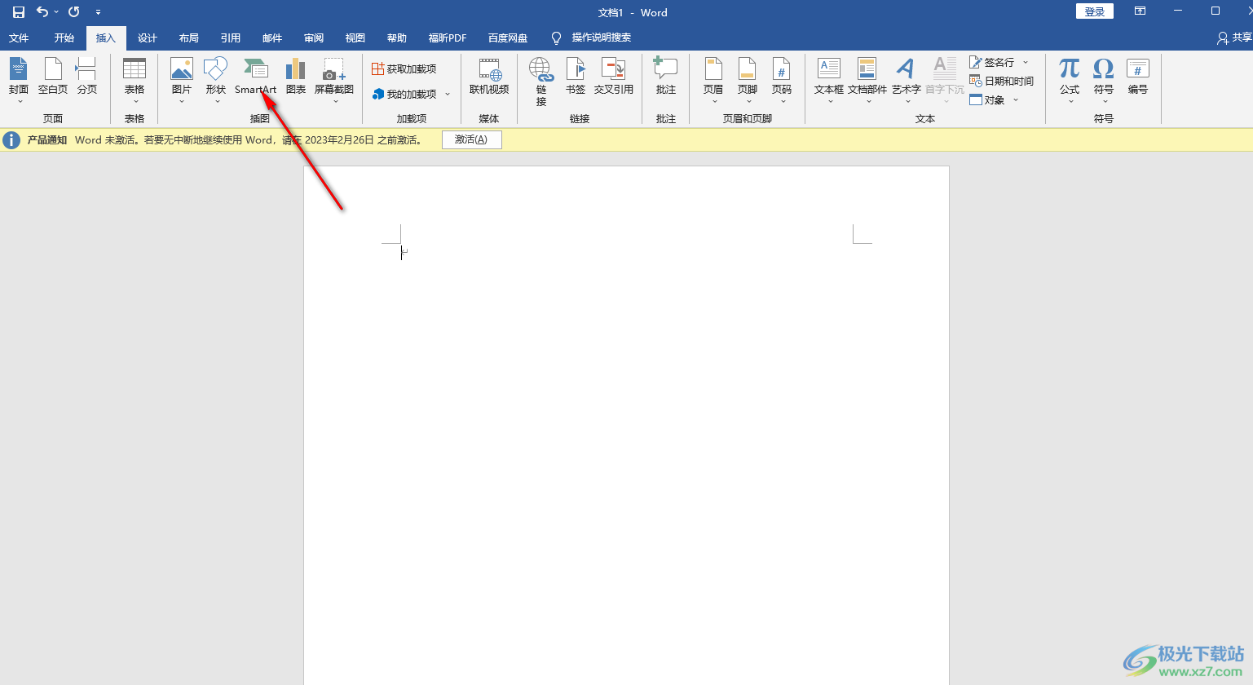Insert an object (对象)

pos(987,100)
